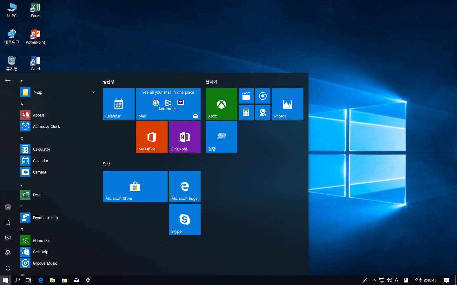Viewport: 457px width, 285px height.
Task: Open the Skype tile
Action: (185, 219)
